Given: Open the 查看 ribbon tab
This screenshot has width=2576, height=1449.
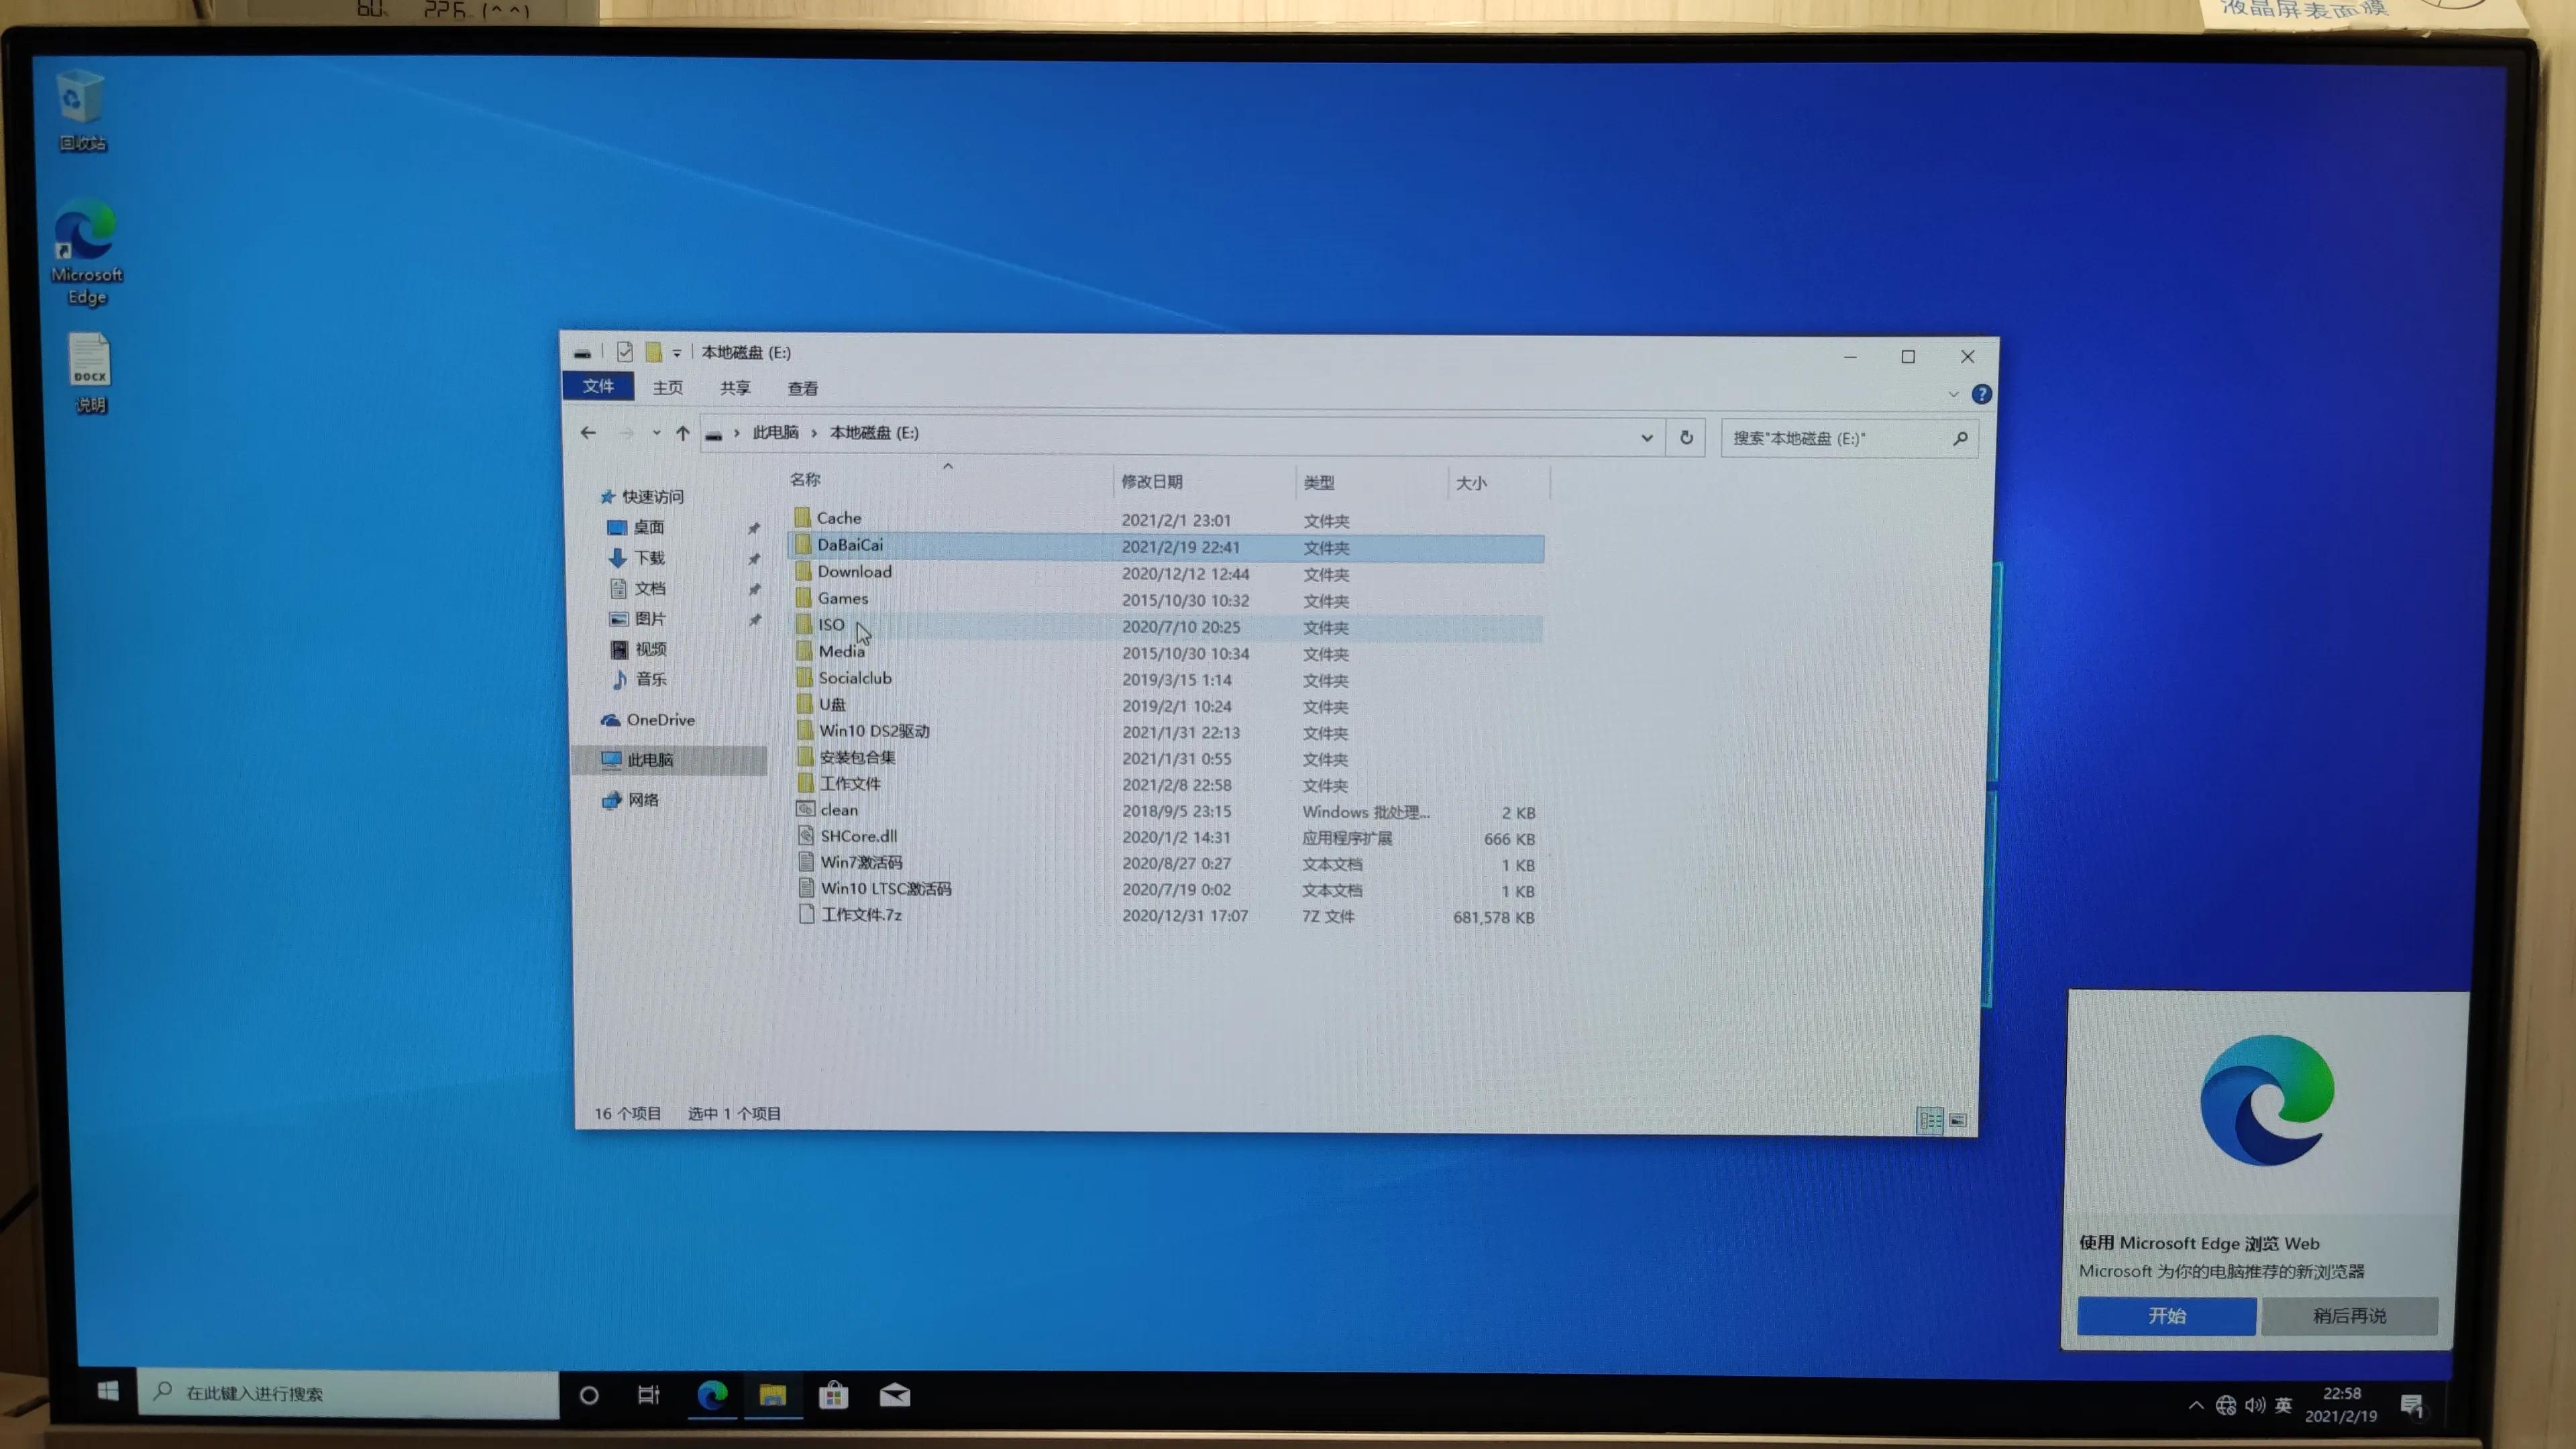Looking at the screenshot, I should coord(802,388).
